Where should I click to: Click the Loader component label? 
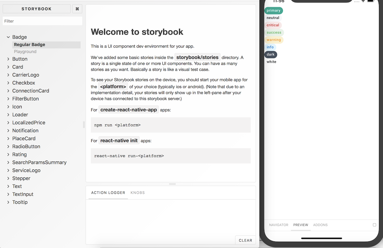pos(20,115)
